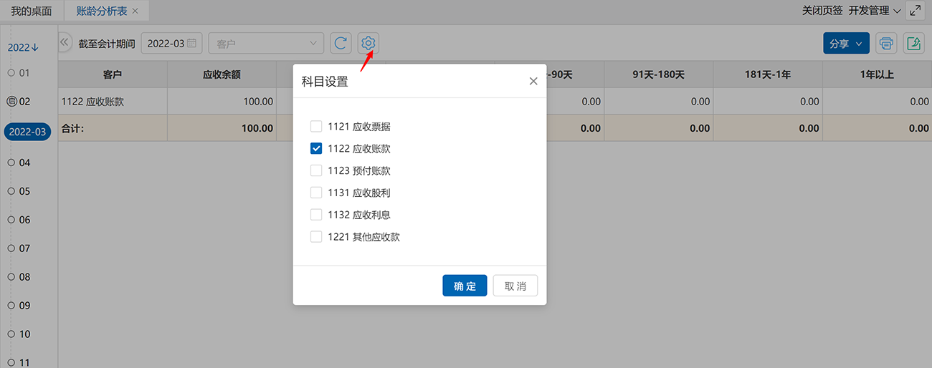Tick the 1123 预付账款 checkbox

coord(316,171)
